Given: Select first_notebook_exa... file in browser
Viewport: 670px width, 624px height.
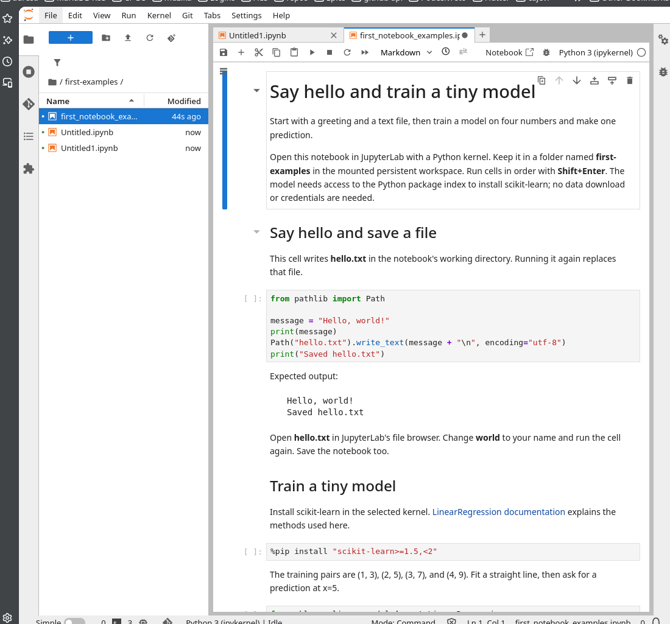Looking at the screenshot, I should click(x=124, y=117).
